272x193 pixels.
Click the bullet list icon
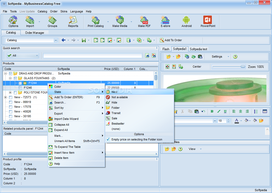tap(256, 111)
